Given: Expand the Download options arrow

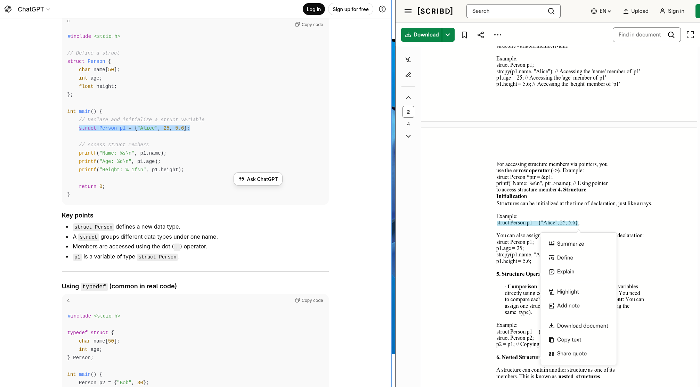Looking at the screenshot, I should point(448,35).
